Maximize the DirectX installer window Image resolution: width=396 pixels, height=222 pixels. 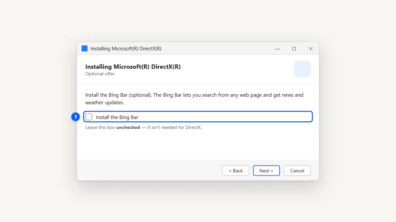[x=294, y=49]
